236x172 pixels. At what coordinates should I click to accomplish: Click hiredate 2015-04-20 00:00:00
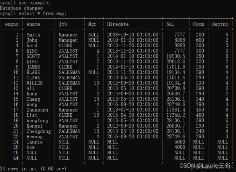(132, 115)
